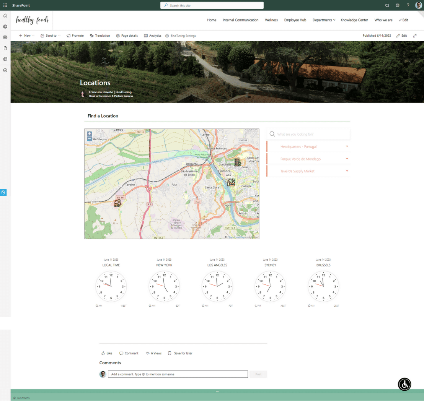Image resolution: width=424 pixels, height=401 pixels.
Task: Expand page to full-screen focus mode
Action: (x=414, y=36)
